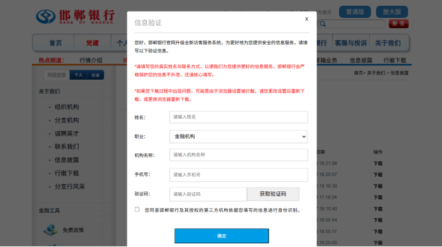442x247 pixels.
Task: Close the 信息验证 dialog with X
Action: (x=307, y=19)
